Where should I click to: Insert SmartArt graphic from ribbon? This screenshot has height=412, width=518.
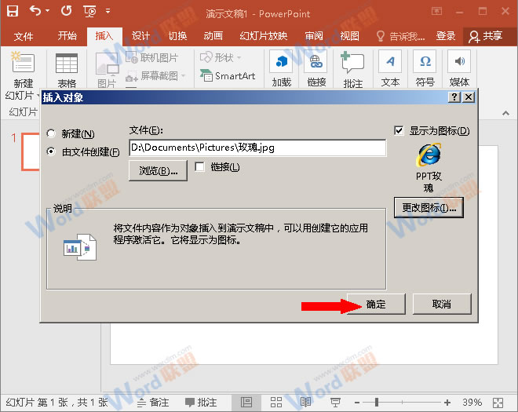[228, 76]
